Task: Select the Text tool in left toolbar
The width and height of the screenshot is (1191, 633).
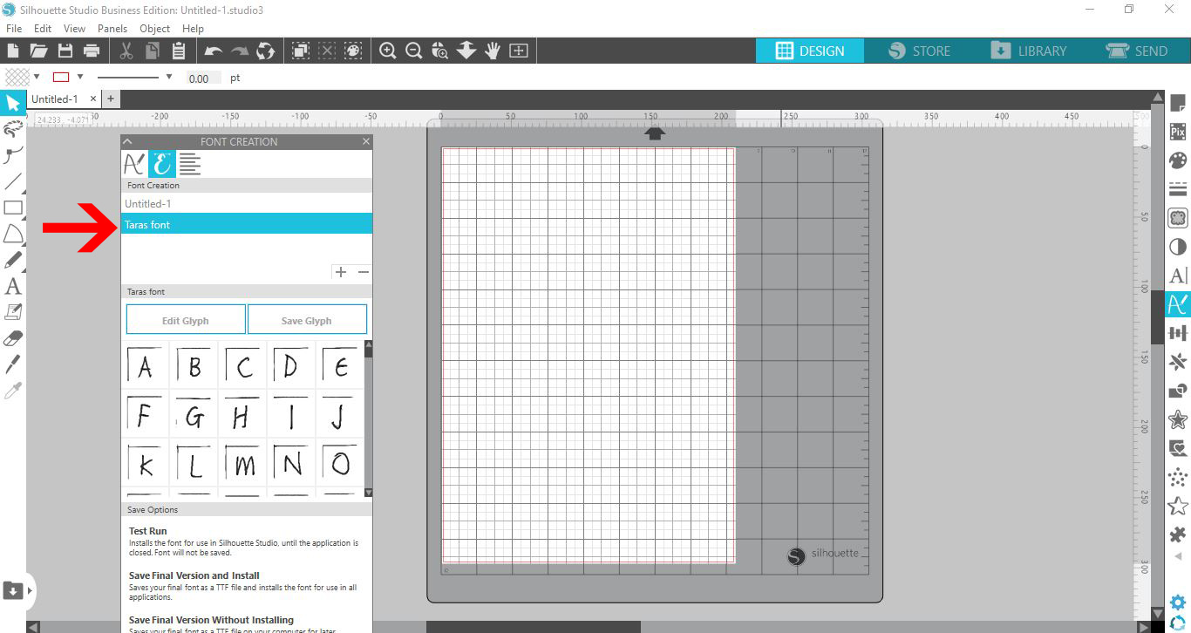Action: 13,286
